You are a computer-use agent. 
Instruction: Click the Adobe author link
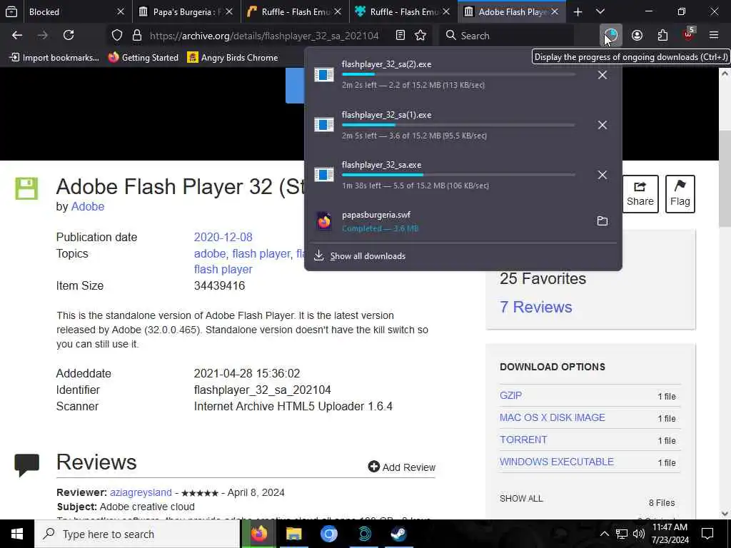coord(87,206)
